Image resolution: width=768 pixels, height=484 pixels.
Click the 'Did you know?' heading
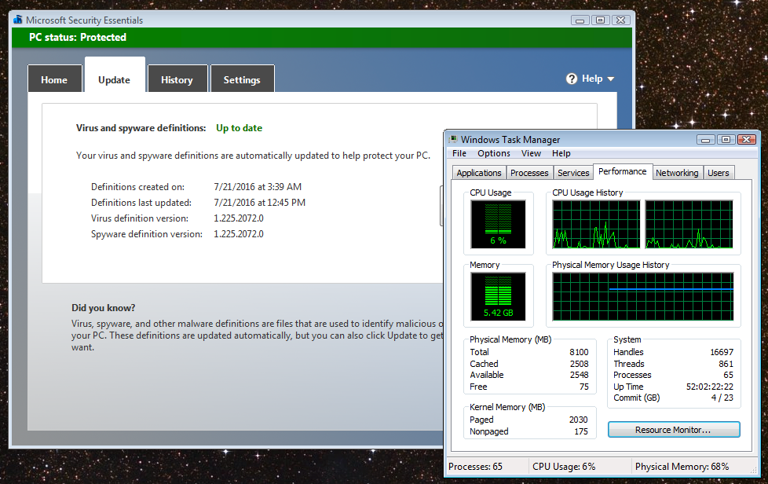coord(104,308)
